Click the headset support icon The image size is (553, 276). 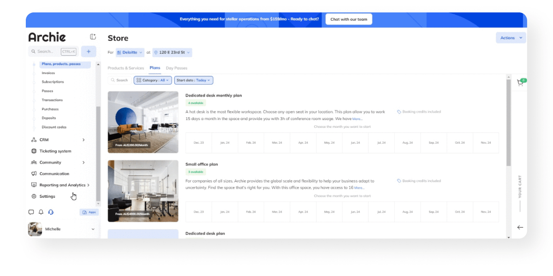(51, 212)
